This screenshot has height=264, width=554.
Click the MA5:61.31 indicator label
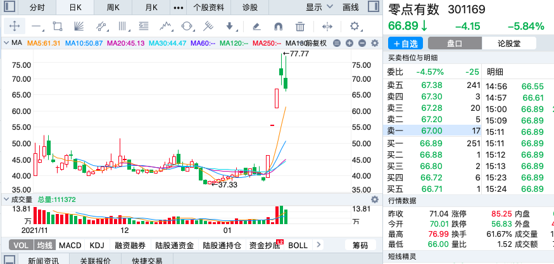(44, 44)
